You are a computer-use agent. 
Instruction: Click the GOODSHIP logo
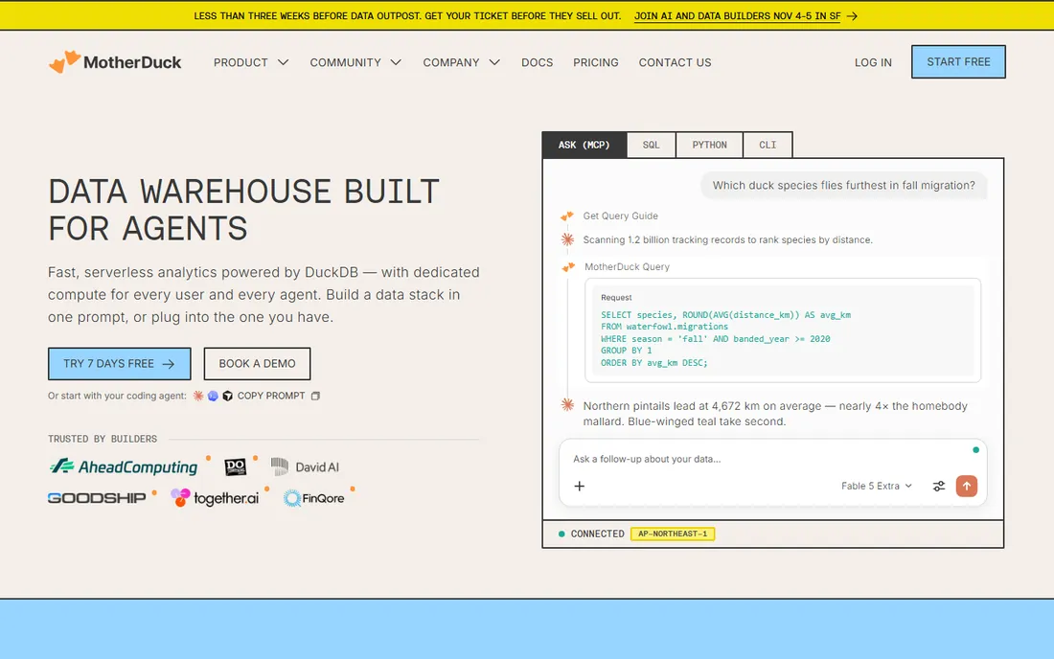(97, 498)
